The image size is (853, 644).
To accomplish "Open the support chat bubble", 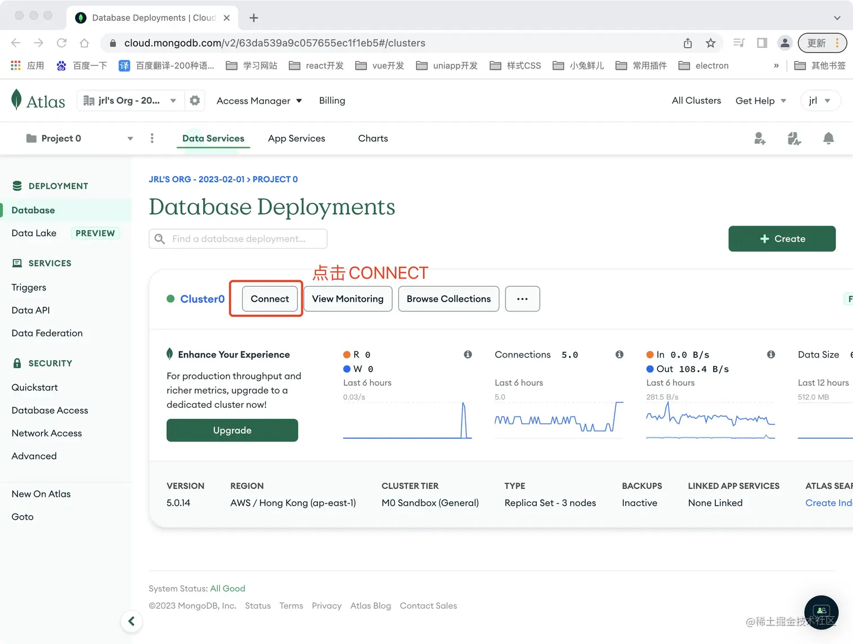I will 821,612.
